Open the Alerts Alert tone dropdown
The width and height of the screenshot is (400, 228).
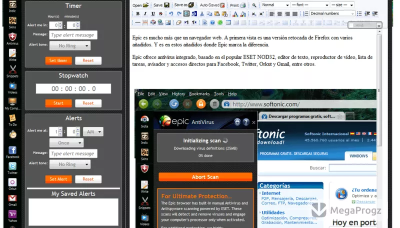coord(70,164)
